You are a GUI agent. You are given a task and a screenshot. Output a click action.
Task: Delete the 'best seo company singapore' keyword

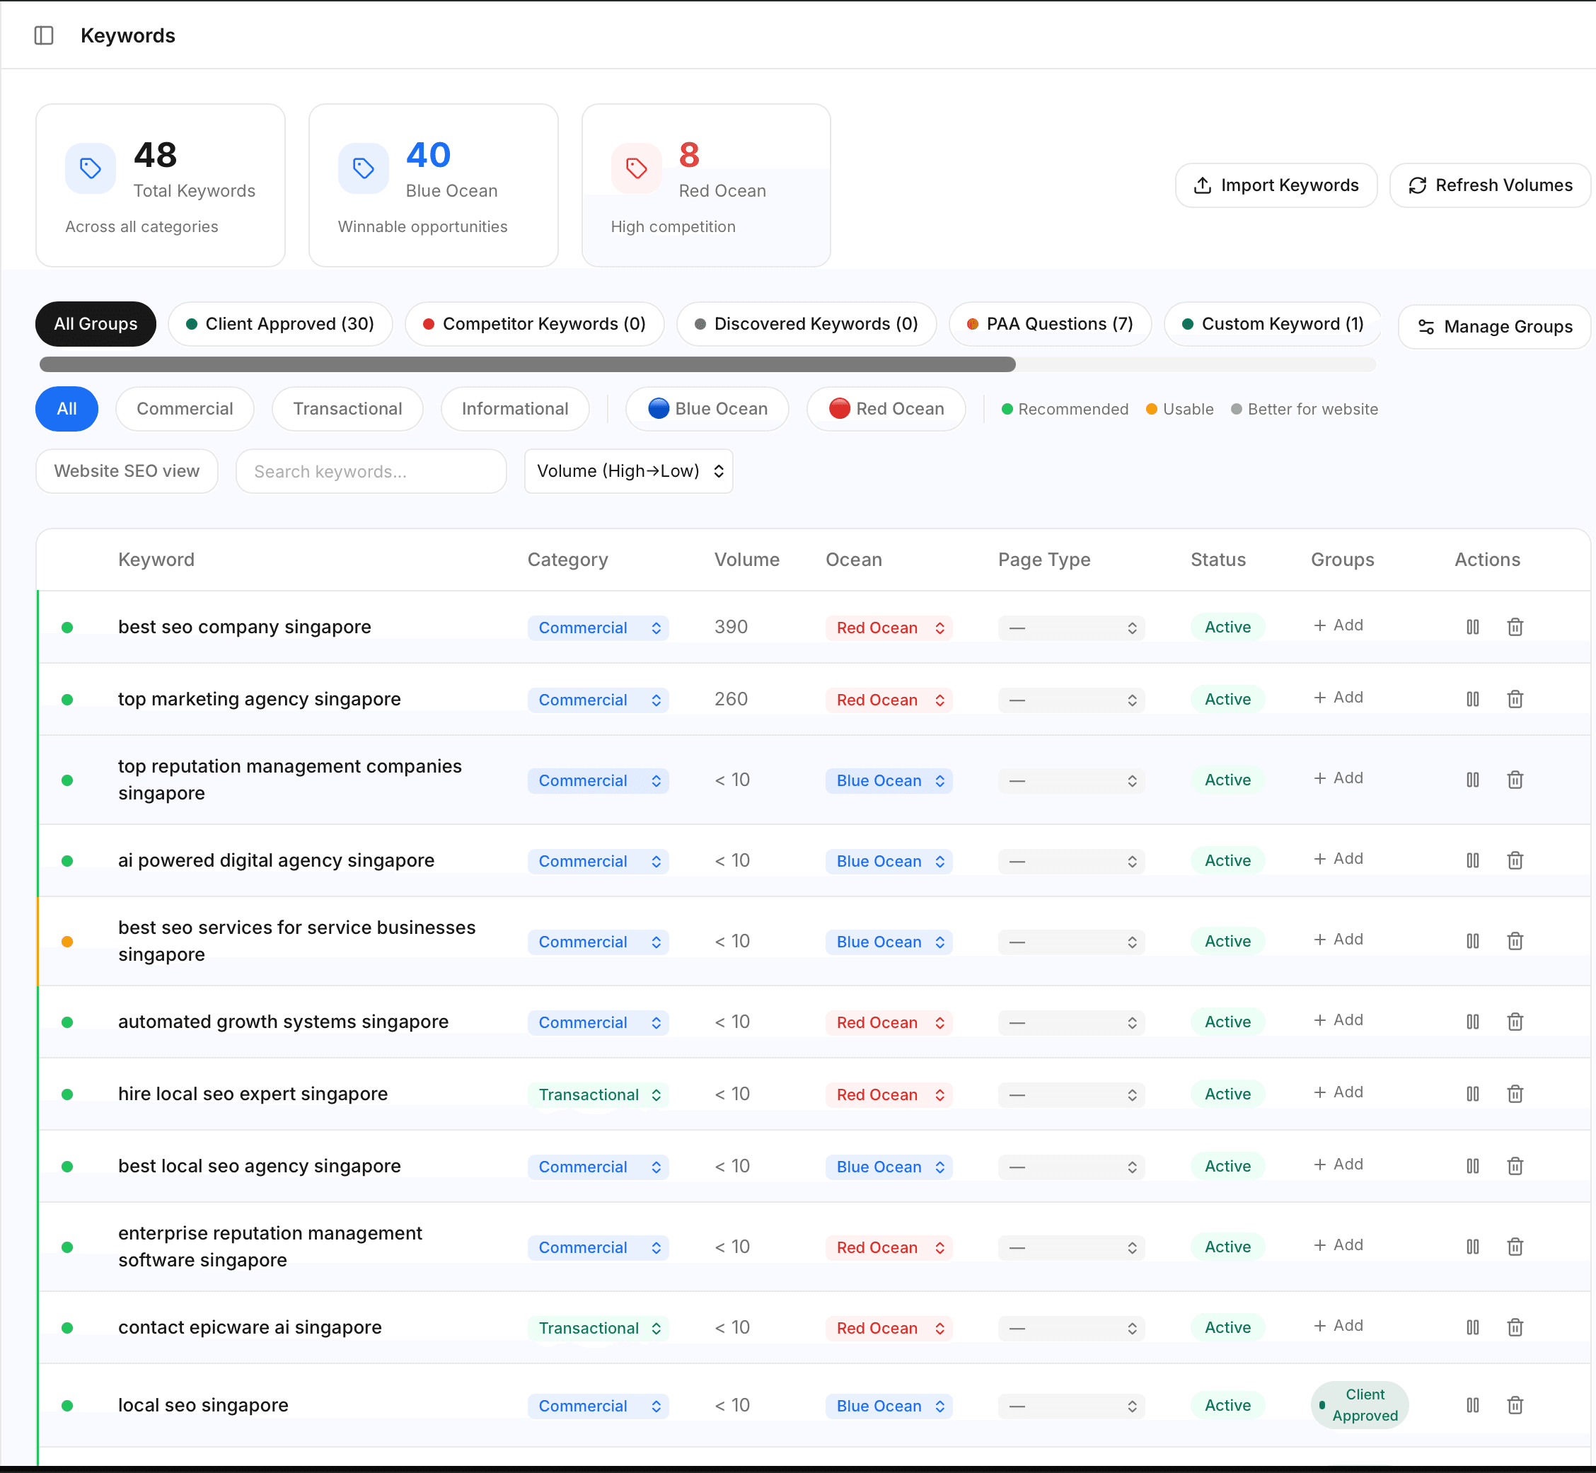[x=1515, y=628]
